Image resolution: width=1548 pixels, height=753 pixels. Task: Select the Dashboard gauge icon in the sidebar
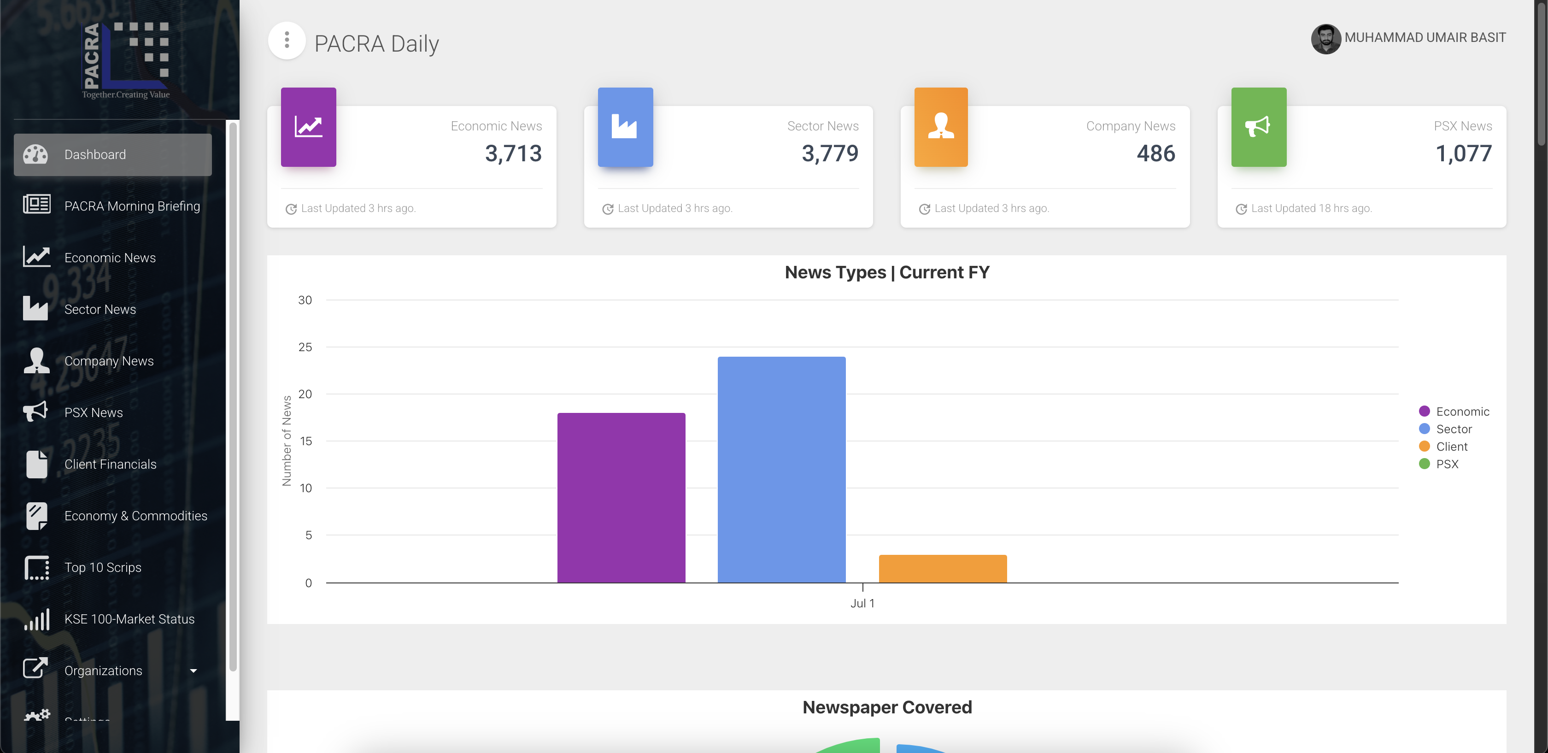[35, 154]
